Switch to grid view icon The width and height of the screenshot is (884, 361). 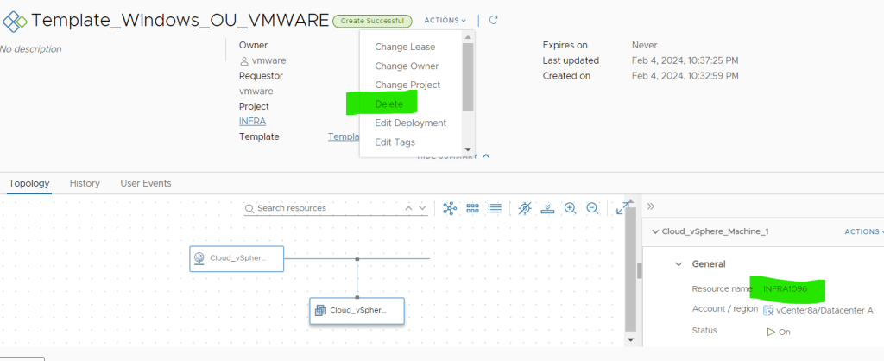472,208
